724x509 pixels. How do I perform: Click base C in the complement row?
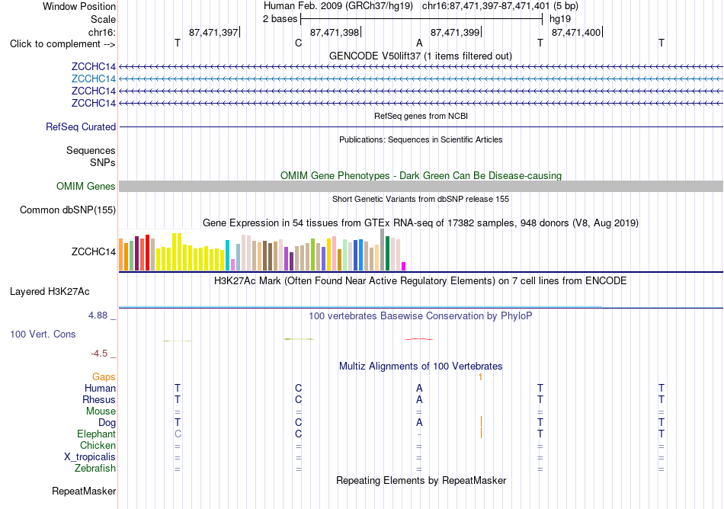click(298, 43)
